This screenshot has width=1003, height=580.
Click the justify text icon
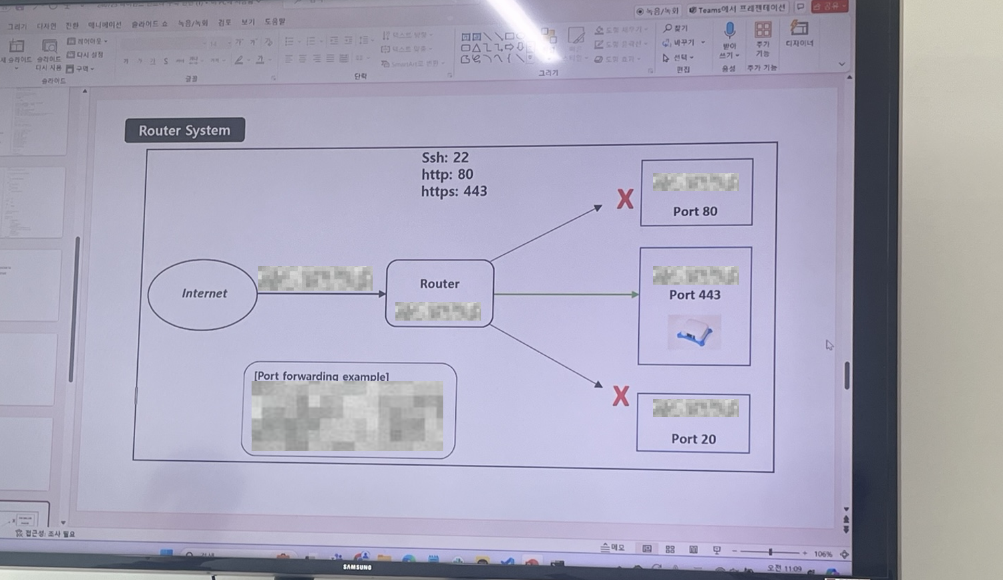tap(330, 59)
